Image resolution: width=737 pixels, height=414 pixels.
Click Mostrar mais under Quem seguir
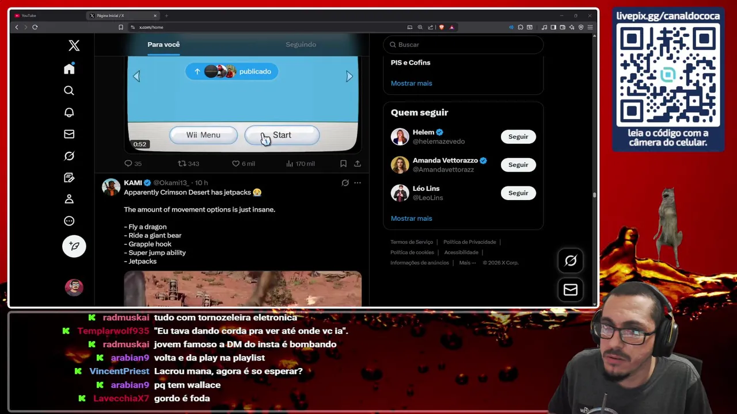point(411,218)
